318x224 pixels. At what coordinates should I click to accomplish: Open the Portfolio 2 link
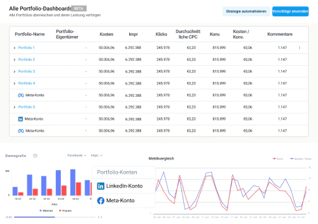(x=27, y=60)
